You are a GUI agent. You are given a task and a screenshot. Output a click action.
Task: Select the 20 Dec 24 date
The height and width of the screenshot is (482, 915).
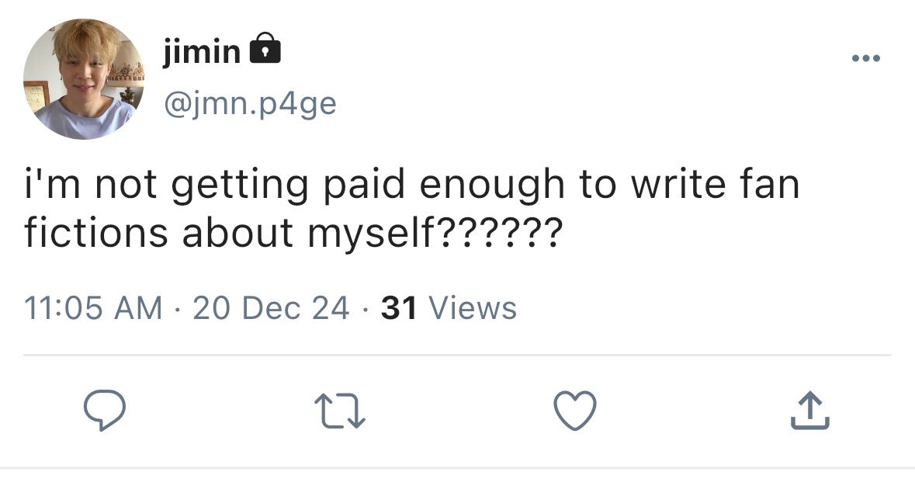271,308
